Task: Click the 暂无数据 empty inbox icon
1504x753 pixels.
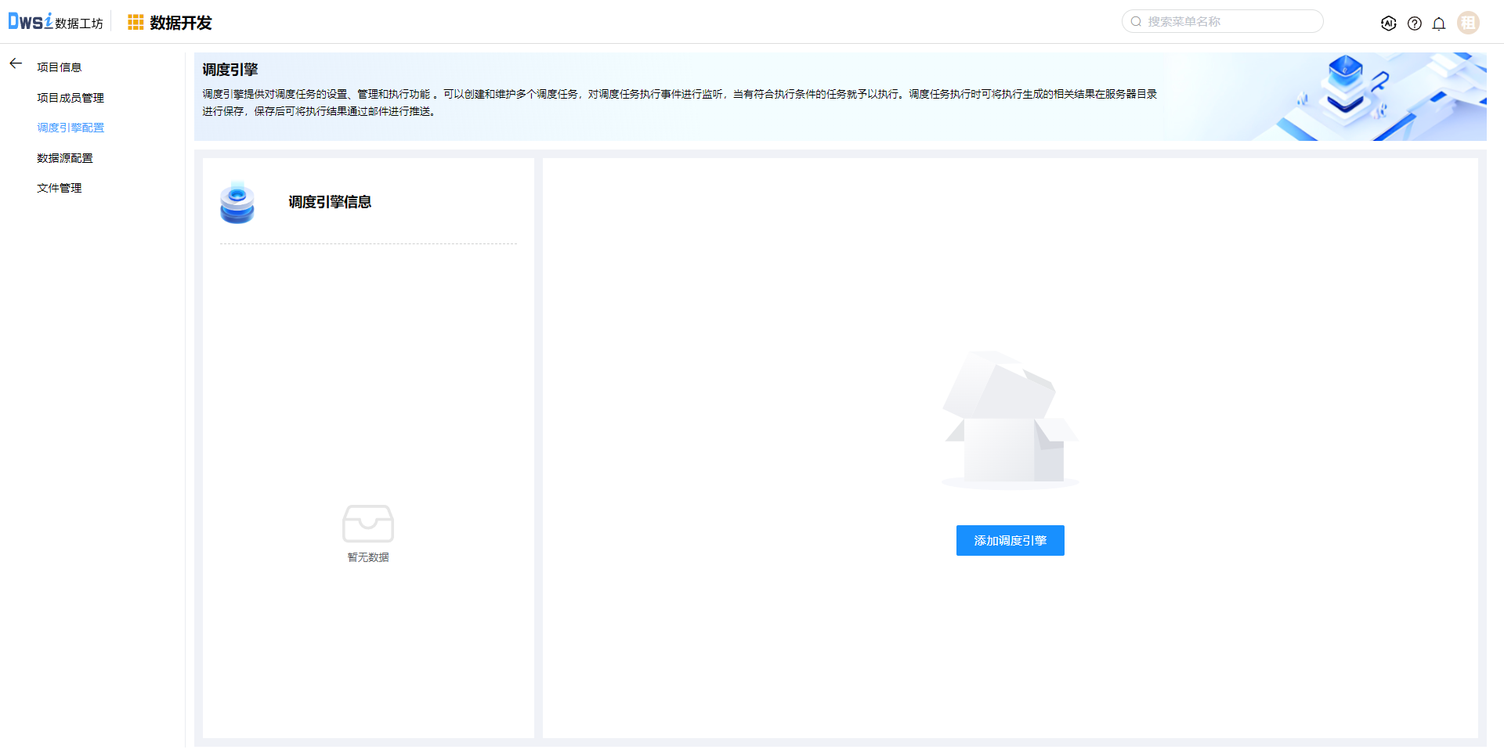Action: [x=367, y=524]
